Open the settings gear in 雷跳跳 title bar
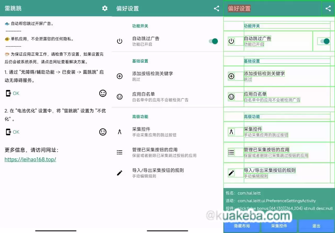Viewport: 335px width, 233px height. tap(104, 8)
